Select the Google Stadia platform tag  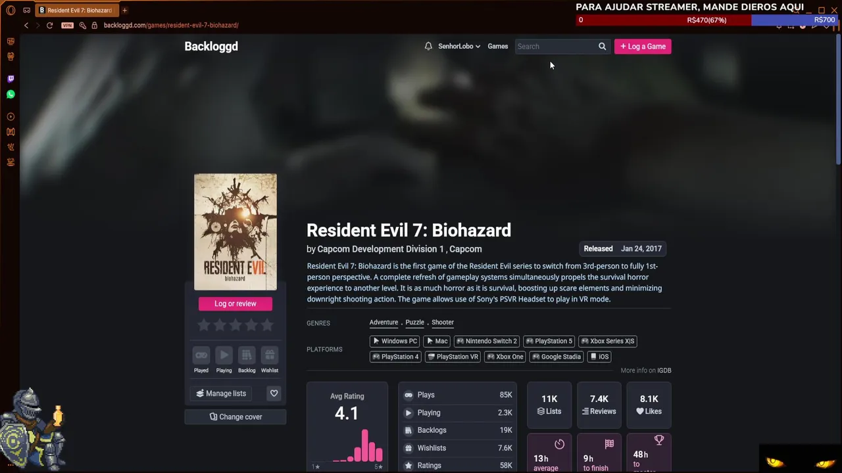pyautogui.click(x=557, y=357)
